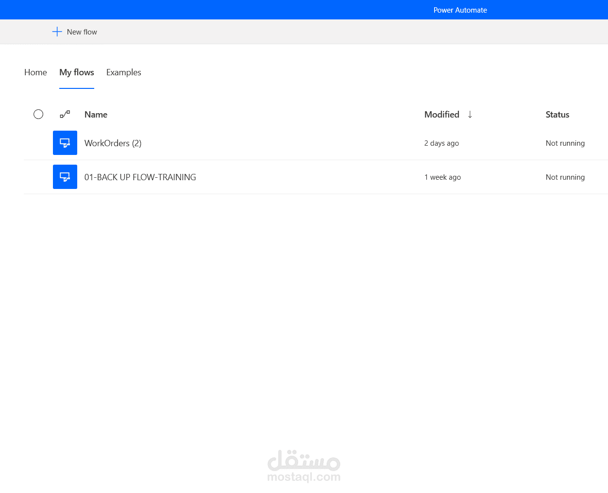
Task: Open the WorkOrders (2) flow
Action: click(x=113, y=143)
